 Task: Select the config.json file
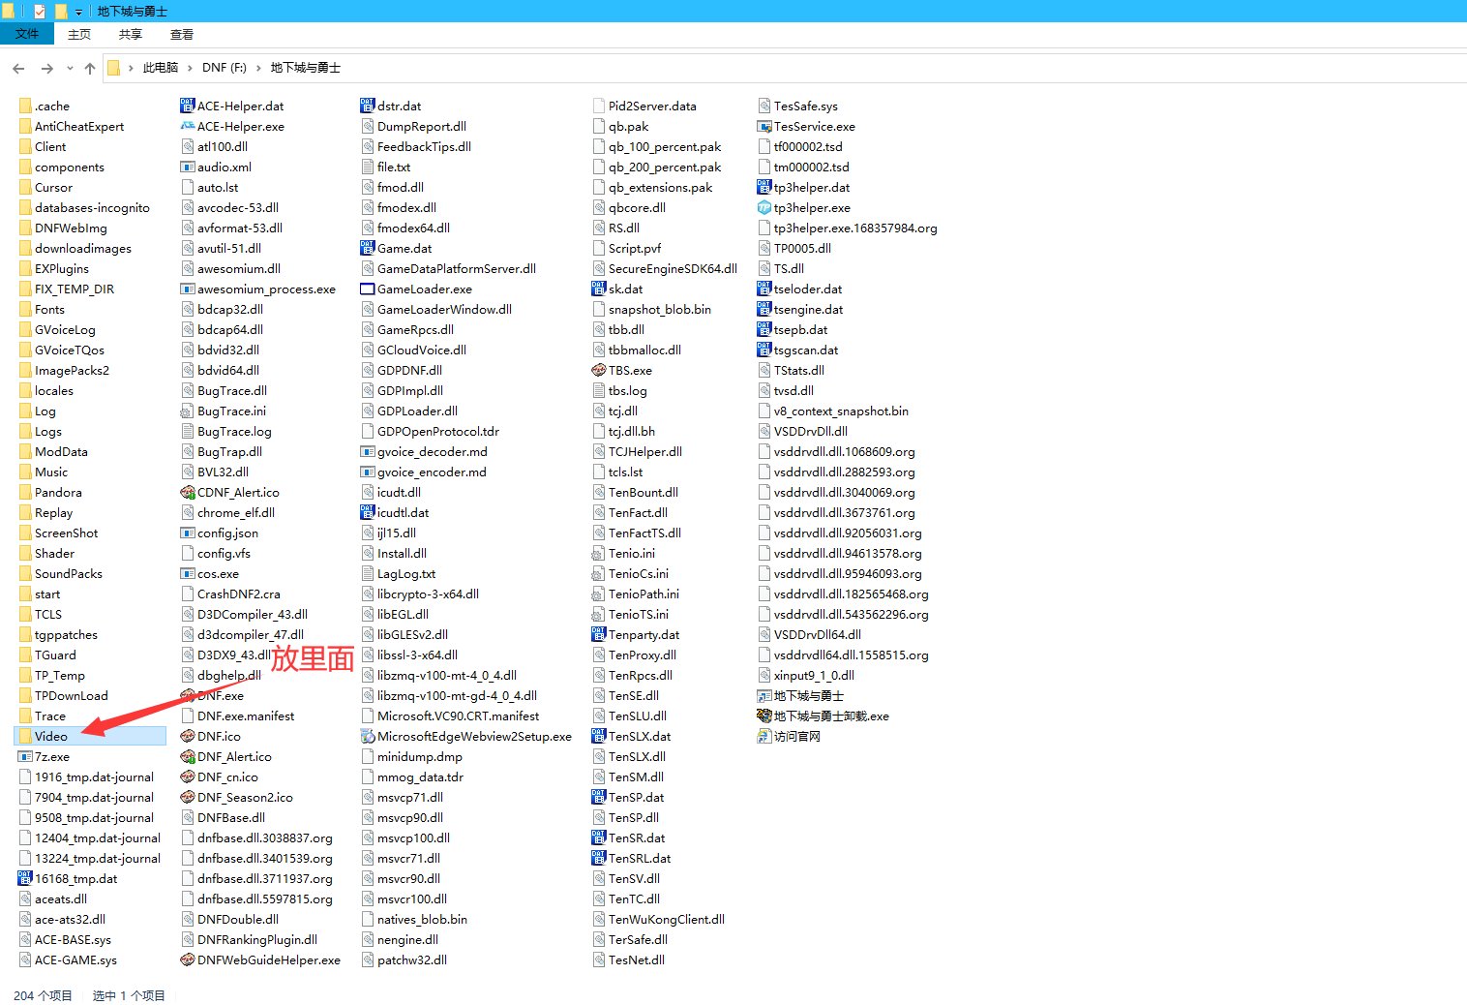pyautogui.click(x=220, y=533)
